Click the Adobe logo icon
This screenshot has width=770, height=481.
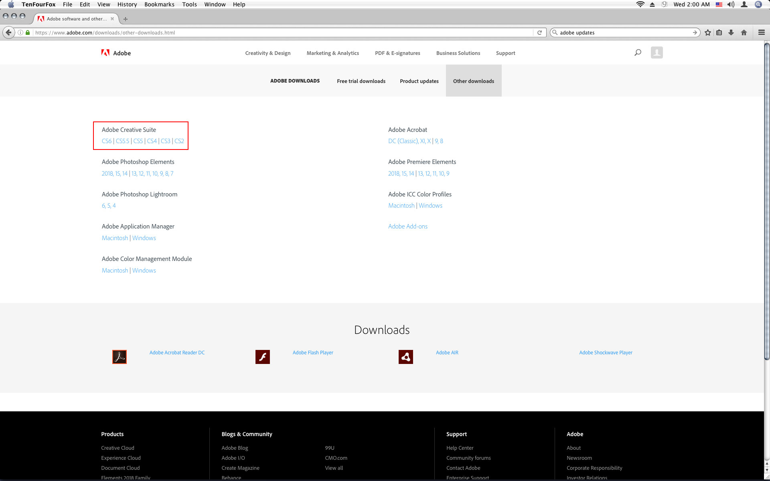tap(105, 53)
